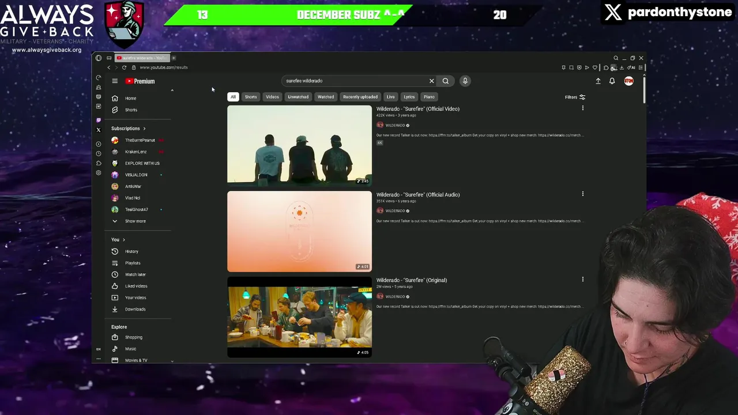Open YouTube notifications bell
This screenshot has height=415, width=738.
click(x=612, y=81)
